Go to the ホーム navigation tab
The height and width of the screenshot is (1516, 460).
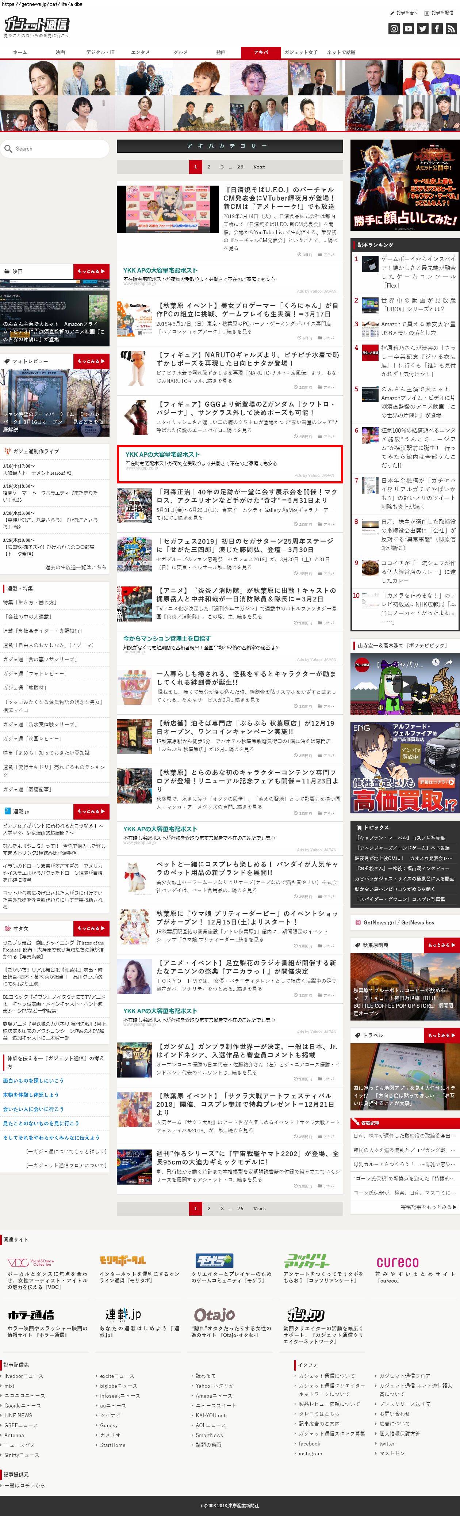tap(20, 52)
